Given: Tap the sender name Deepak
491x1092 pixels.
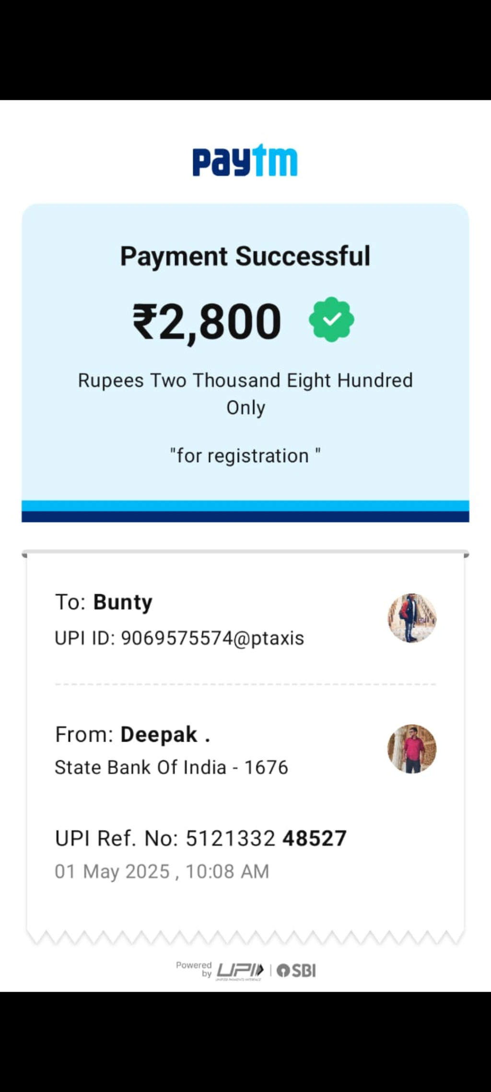Looking at the screenshot, I should [x=159, y=735].
